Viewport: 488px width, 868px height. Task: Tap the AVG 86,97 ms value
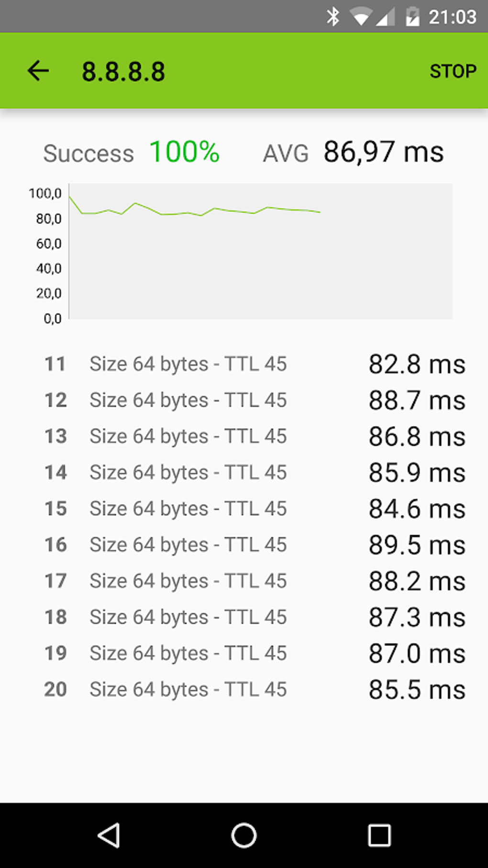point(384,152)
